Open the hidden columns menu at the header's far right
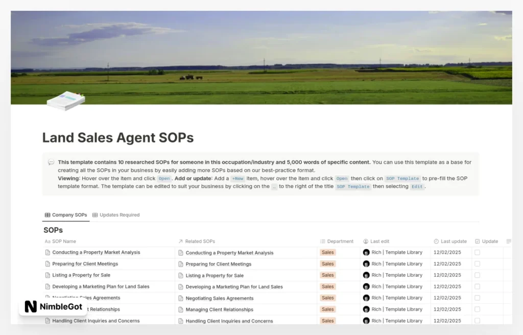Screen dimensions: 523x335 pyautogui.click(x=508, y=241)
